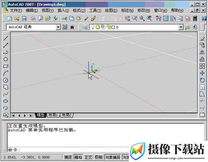Toggle 捕捉 snap mode in status bar

68,157
